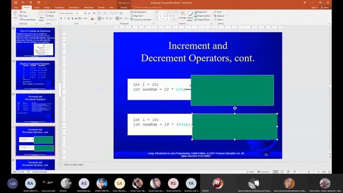Redo the last action
The image size is (343, 193).
tap(31, 2)
